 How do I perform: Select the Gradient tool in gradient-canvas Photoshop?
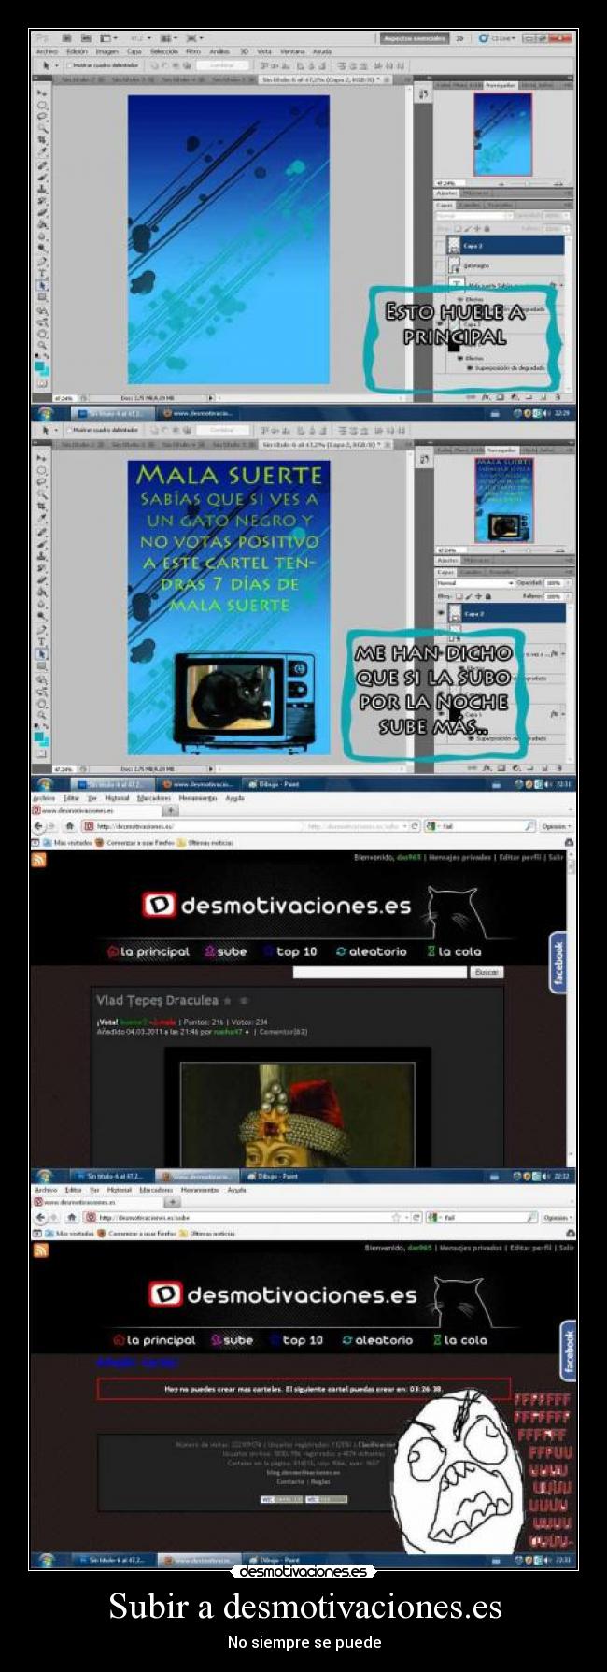point(43,224)
